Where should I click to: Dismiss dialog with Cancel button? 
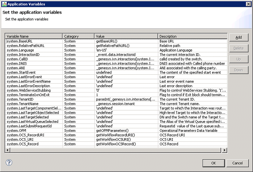pos(237,163)
